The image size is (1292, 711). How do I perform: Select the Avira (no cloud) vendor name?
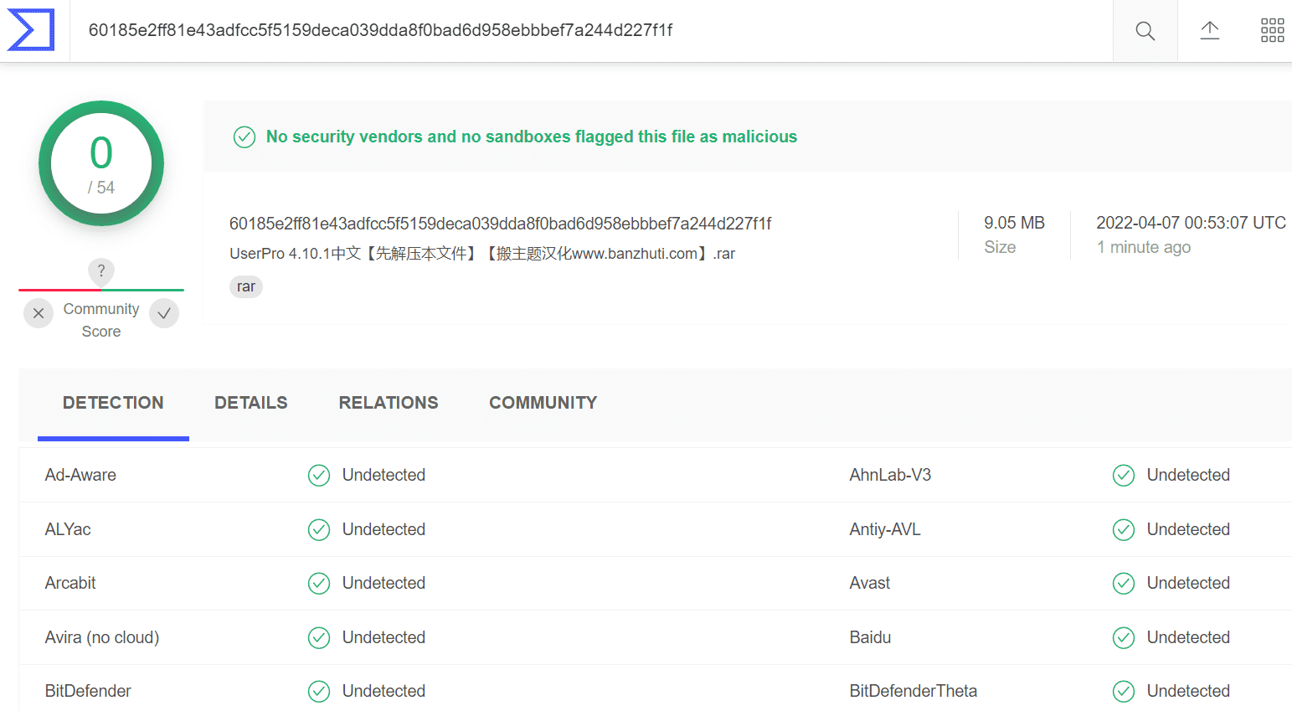coord(102,637)
